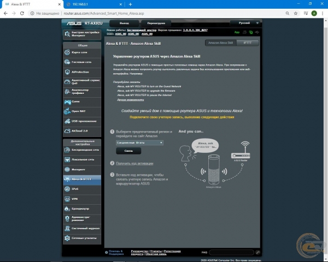Viewport: 328px width, 262px height.
Task: Open the AiProtection shield icon
Action: [67, 72]
